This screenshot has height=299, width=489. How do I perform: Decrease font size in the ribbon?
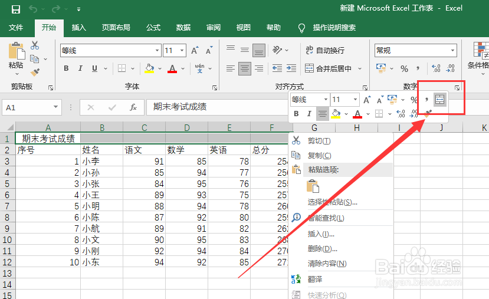click(x=209, y=50)
